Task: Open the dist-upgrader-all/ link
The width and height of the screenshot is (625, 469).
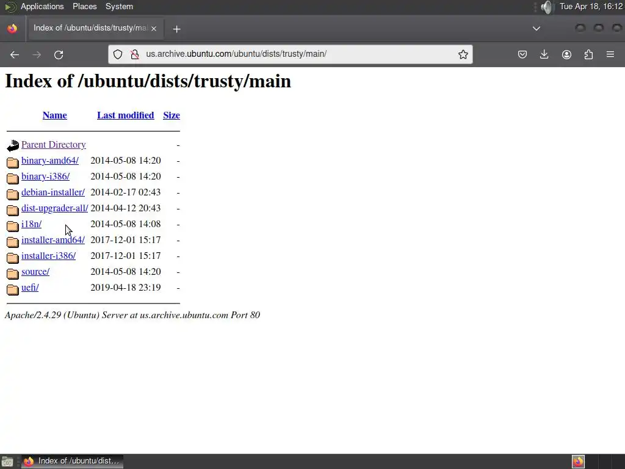Action: pyautogui.click(x=54, y=209)
